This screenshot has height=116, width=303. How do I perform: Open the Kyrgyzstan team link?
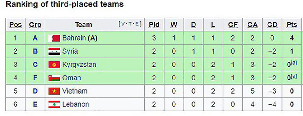(x=79, y=65)
